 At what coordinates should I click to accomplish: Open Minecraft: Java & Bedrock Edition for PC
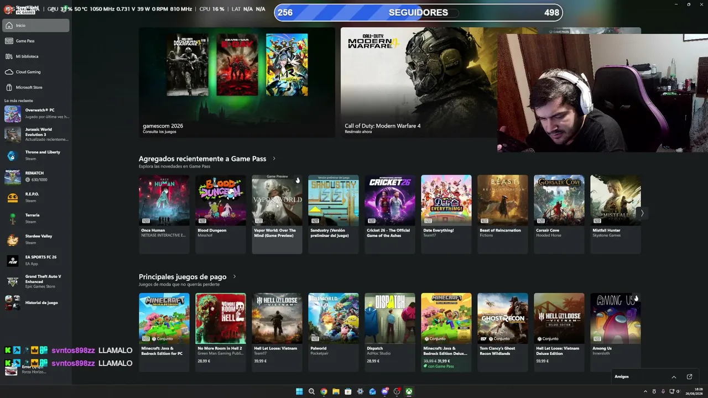164,332
